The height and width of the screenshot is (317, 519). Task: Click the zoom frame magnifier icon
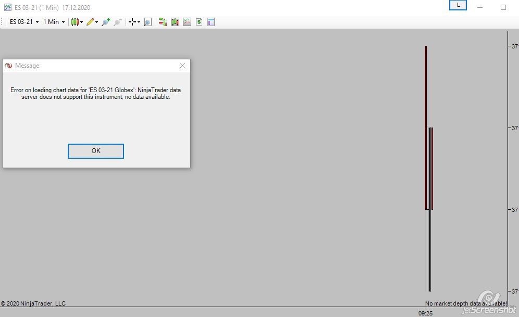pos(147,22)
